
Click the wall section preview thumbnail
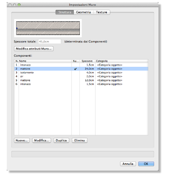click(x=48, y=28)
